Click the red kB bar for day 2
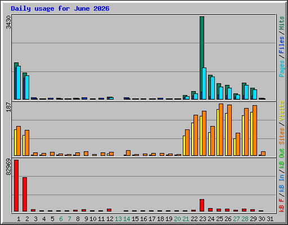288x225 pixels. (x=25, y=194)
